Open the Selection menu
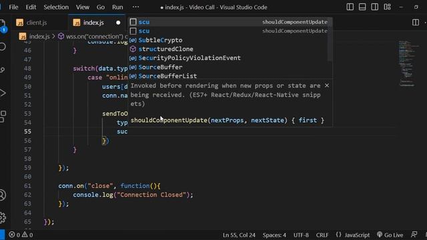Image resolution: width=427 pixels, height=240 pixels. tap(56, 7)
